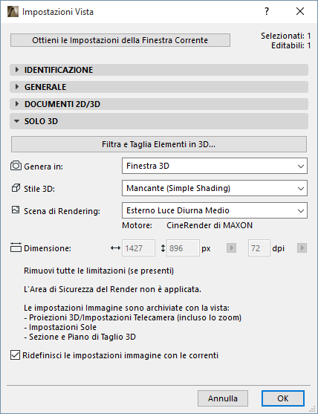Click the Proiezioni 3D/Impostazioni Telecamera line
The image size is (318, 414).
[x=132, y=317]
